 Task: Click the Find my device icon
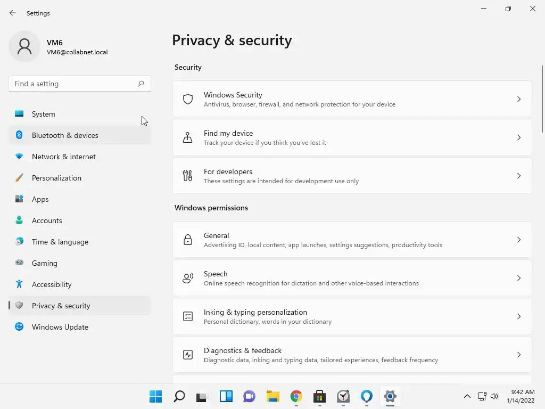click(x=187, y=137)
